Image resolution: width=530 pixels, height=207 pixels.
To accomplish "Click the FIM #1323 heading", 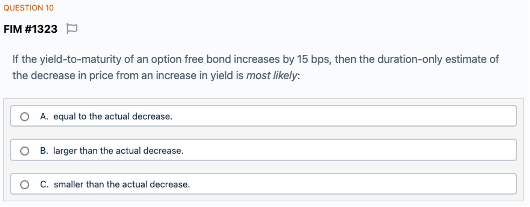I will tap(31, 29).
